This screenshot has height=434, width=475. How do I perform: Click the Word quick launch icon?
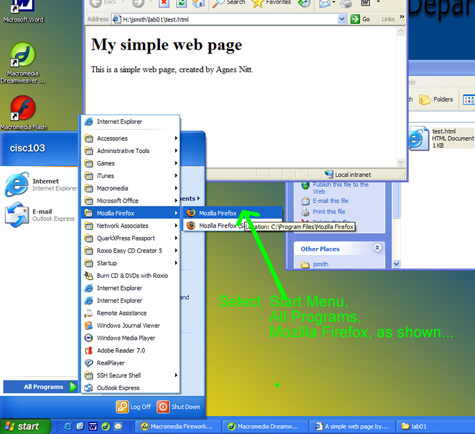(93, 426)
